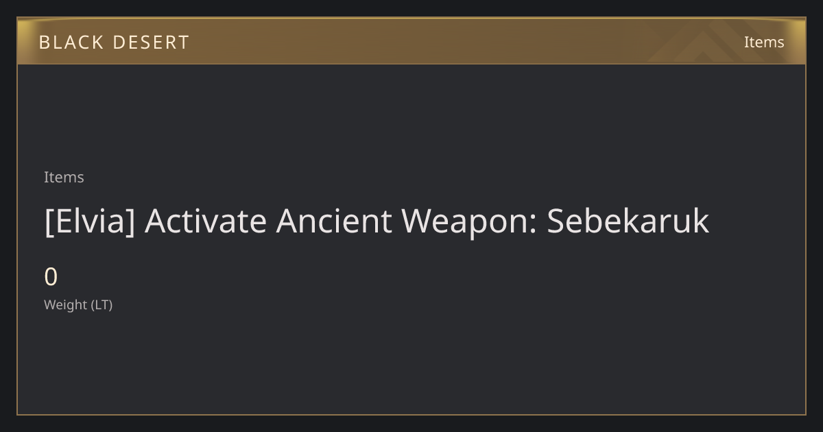This screenshot has width=823, height=432.
Task: Click the word Weapon: in title
Action: click(469, 221)
